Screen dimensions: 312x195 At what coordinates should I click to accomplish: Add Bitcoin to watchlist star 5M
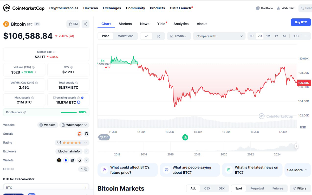[73, 24]
